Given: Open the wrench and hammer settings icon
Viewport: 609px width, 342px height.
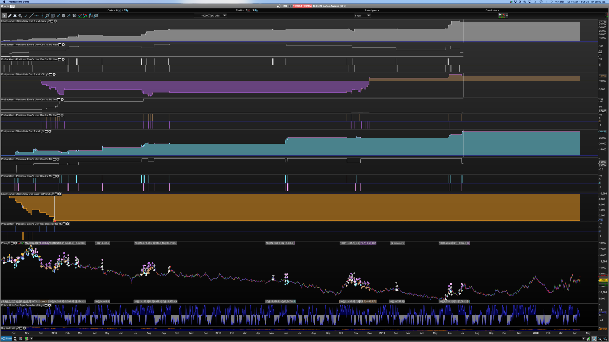Looking at the screenshot, I should [74, 16].
